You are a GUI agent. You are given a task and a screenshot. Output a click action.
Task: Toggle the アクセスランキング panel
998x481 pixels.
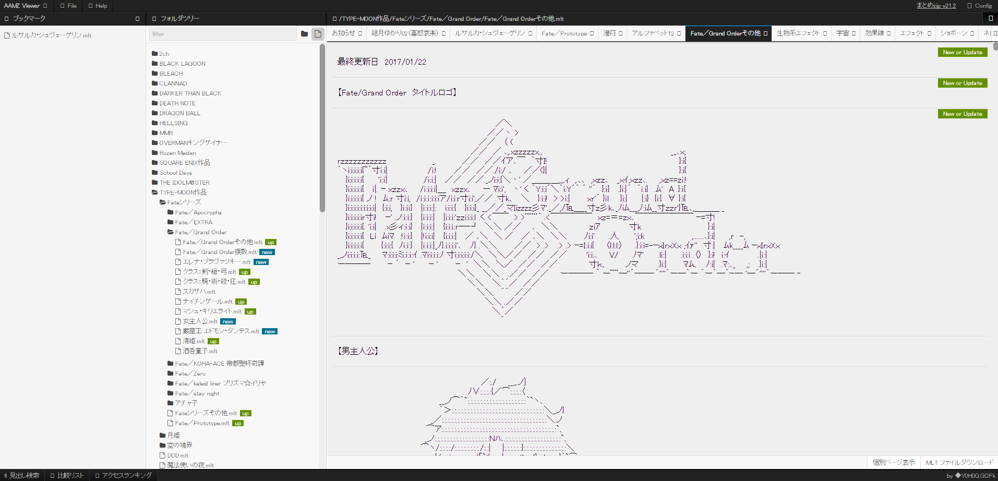124,475
